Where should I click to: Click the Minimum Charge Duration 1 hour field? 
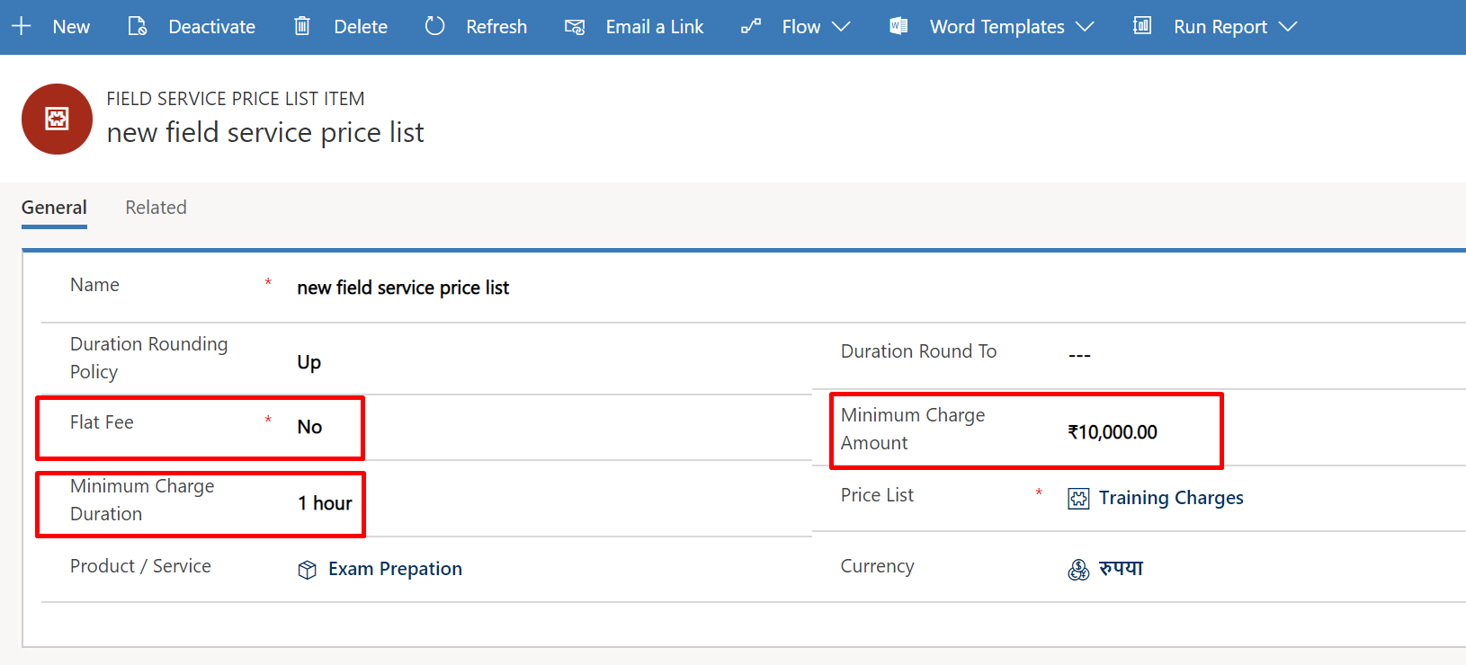[325, 503]
